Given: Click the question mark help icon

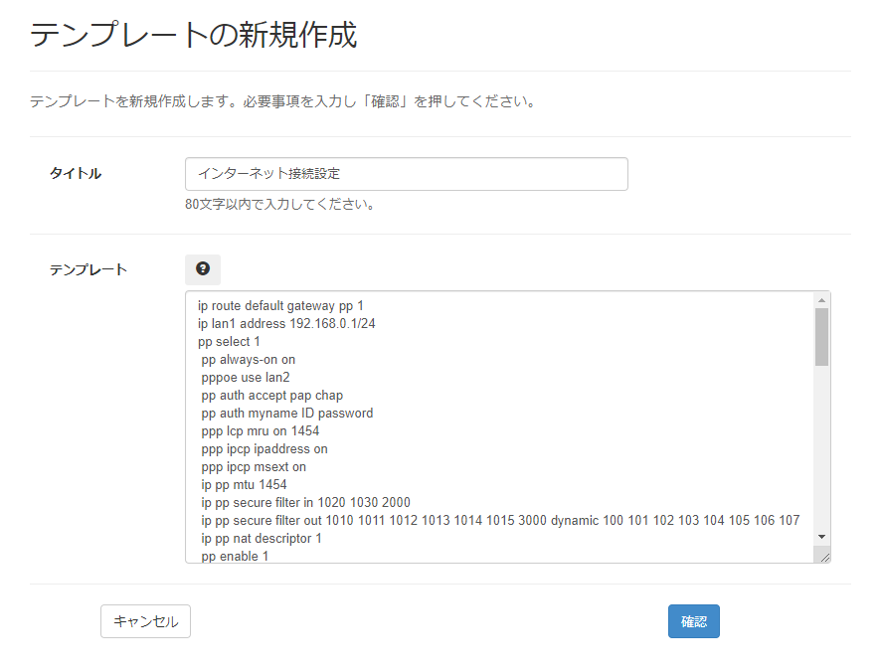Looking at the screenshot, I should [203, 269].
